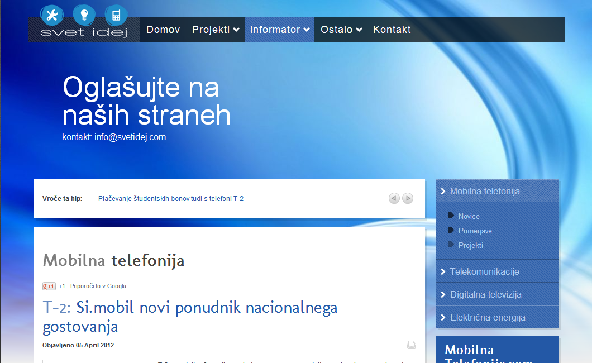This screenshot has height=363, width=592.
Task: Click the Mobilna telefonija sidebar chevron
Action: coord(443,192)
